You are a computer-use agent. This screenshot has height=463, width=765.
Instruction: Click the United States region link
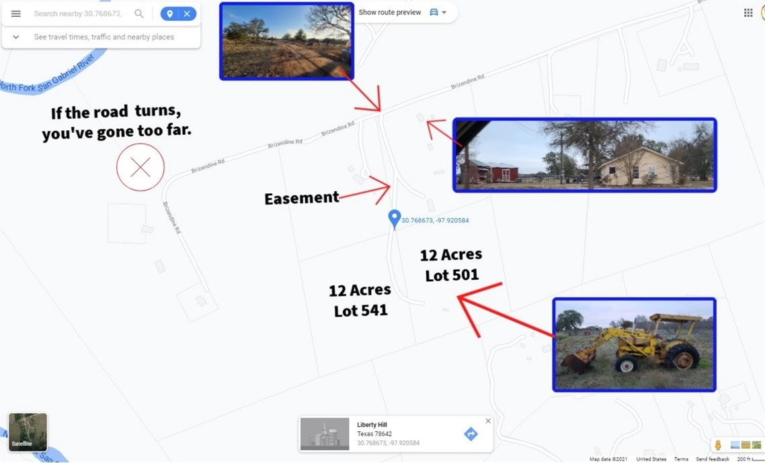click(651, 459)
